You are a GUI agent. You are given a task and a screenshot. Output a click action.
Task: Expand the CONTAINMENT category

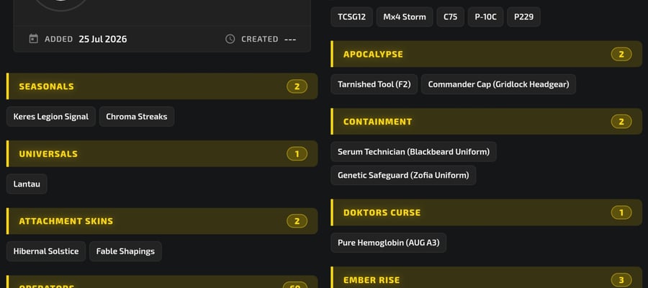click(x=487, y=122)
